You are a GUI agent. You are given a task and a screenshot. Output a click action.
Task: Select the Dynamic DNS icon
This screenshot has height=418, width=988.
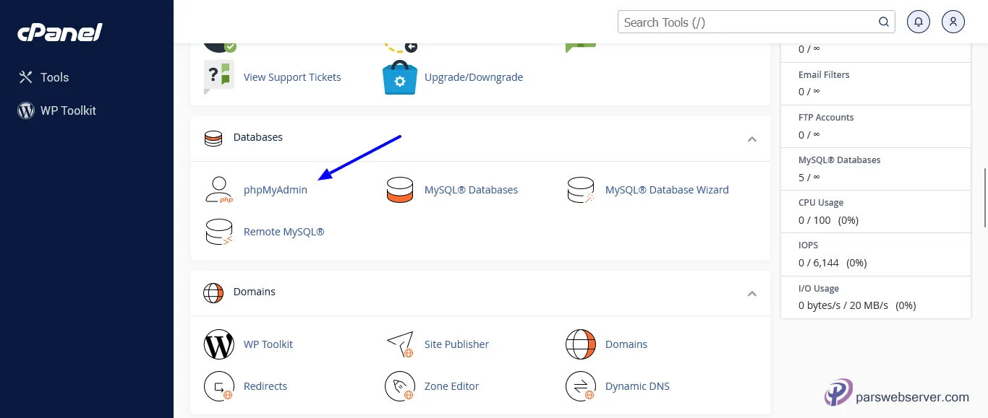pyautogui.click(x=581, y=386)
